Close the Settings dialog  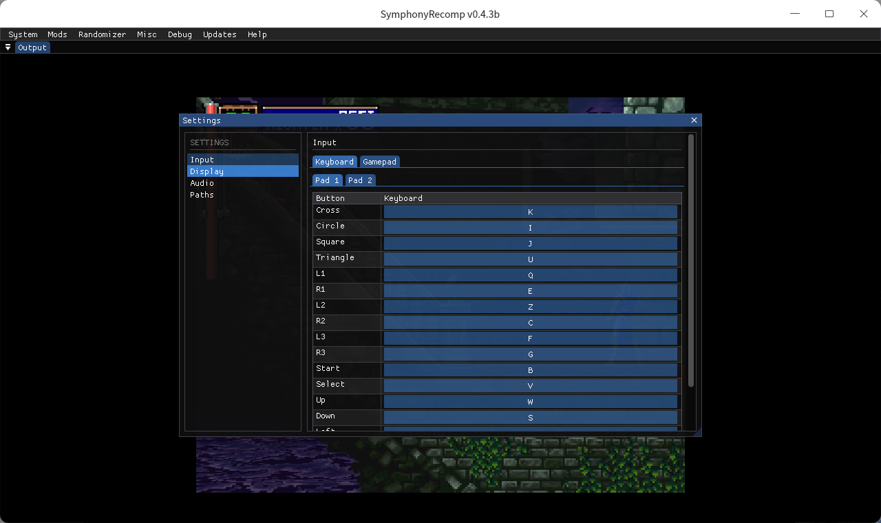(694, 120)
